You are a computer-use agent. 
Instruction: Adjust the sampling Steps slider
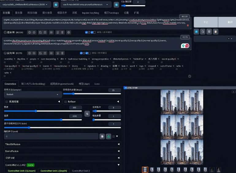click(x=92, y=94)
